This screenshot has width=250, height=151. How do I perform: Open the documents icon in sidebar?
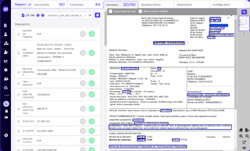coord(6,26)
